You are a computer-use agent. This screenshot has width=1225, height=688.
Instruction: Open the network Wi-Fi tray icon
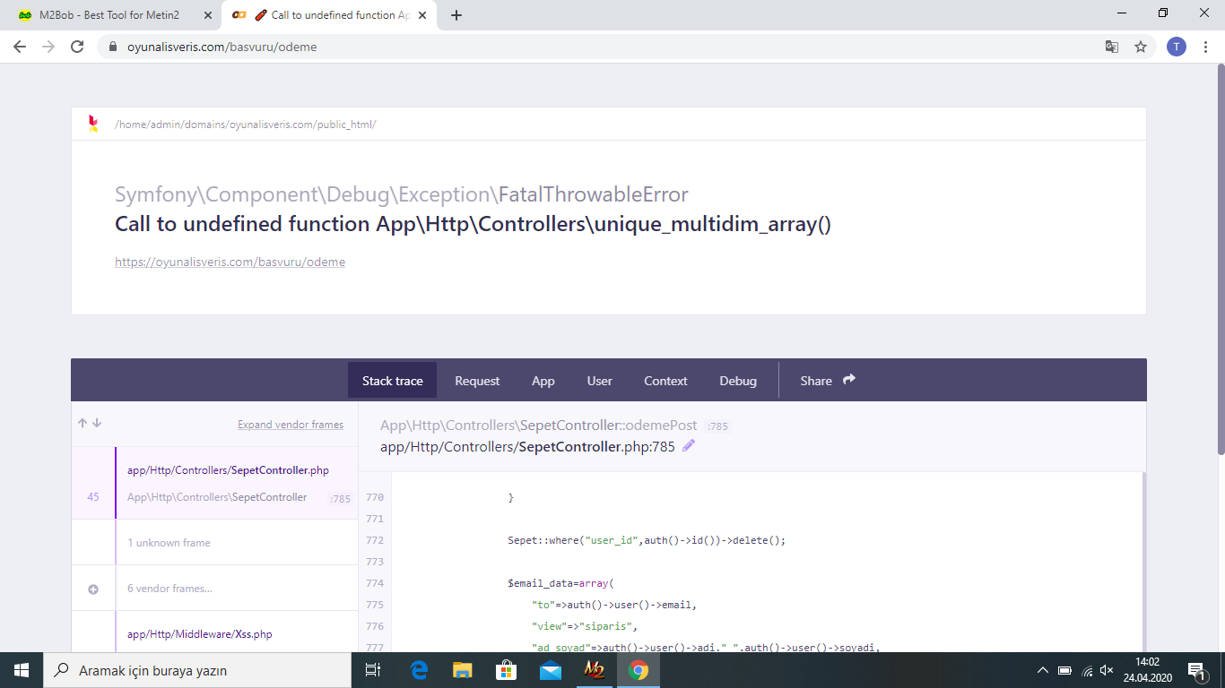point(1086,670)
